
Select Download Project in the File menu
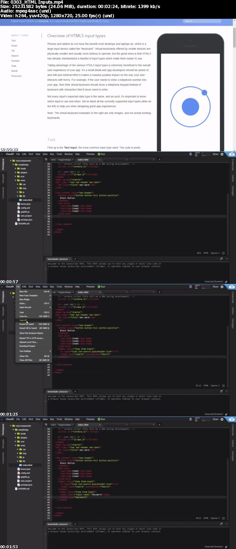click(27, 346)
